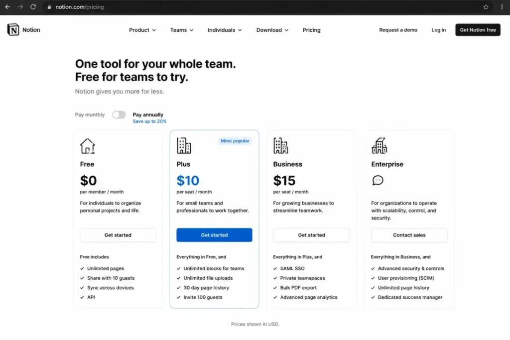Click the $10 price on Plus plan
The width and height of the screenshot is (510, 340).
(x=188, y=180)
